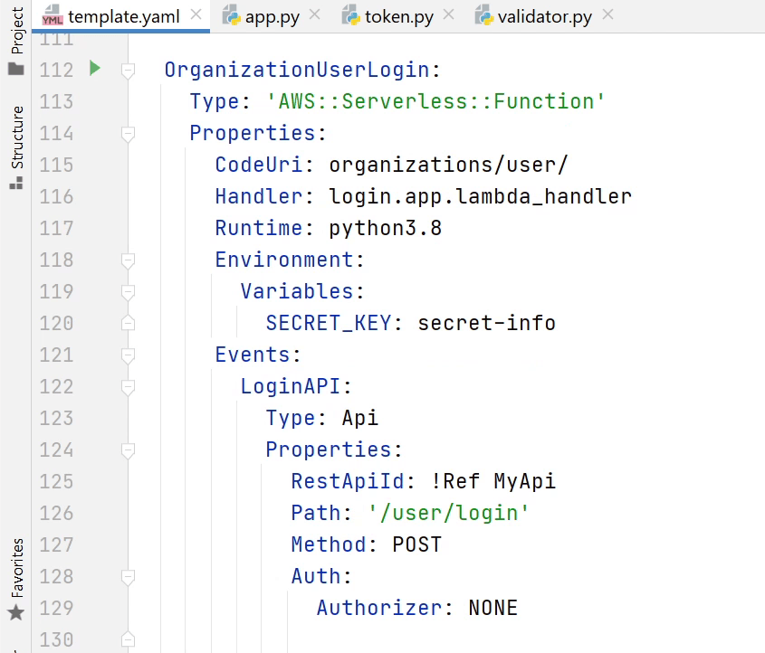Collapse the Auth block via its fold arrow
Viewport: 765px width, 653px height.
[x=127, y=576]
